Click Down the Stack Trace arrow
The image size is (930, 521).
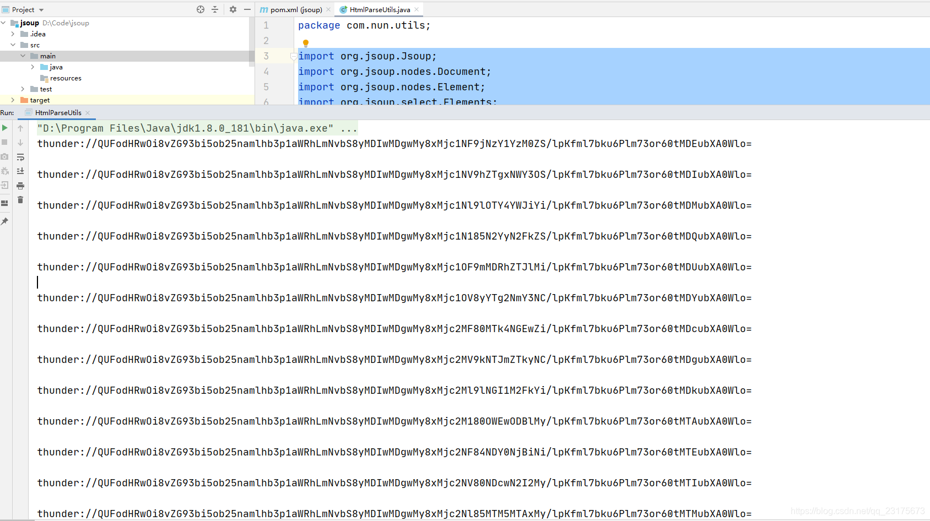click(20, 142)
